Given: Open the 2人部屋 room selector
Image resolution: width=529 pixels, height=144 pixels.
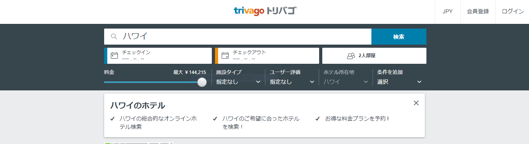Looking at the screenshot, I should coord(374,56).
